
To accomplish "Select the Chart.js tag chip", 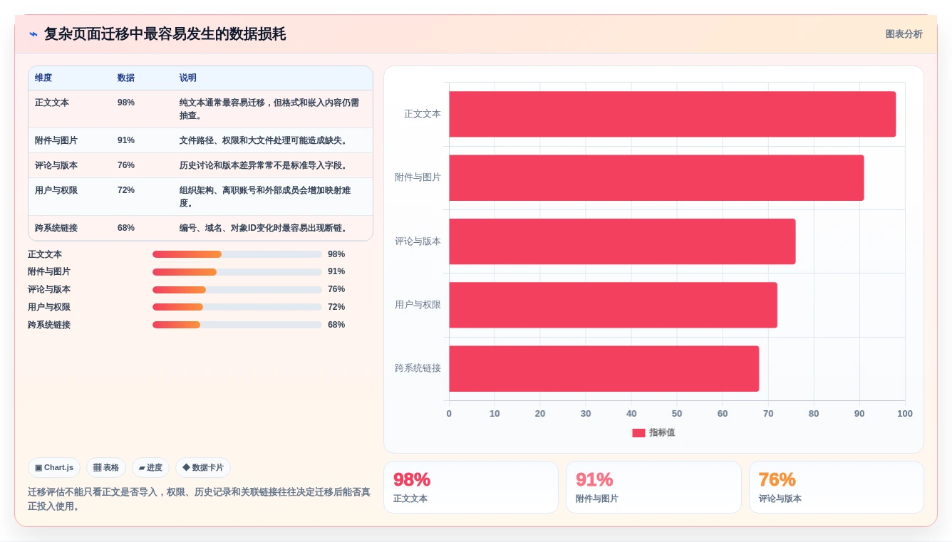I will [54, 468].
